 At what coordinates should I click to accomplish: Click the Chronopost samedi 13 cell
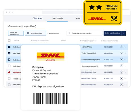coord(90,66)
